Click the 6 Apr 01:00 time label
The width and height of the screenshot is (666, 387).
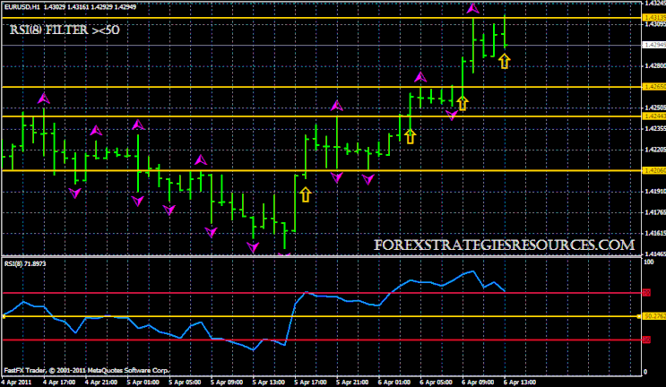click(394, 383)
